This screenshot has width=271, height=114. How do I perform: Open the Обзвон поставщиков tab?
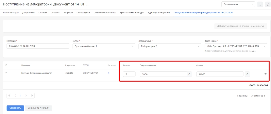coord(105,12)
